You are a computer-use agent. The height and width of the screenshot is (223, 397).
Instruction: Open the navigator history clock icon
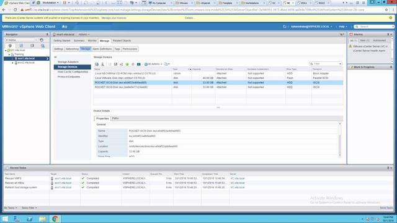pos(42,40)
